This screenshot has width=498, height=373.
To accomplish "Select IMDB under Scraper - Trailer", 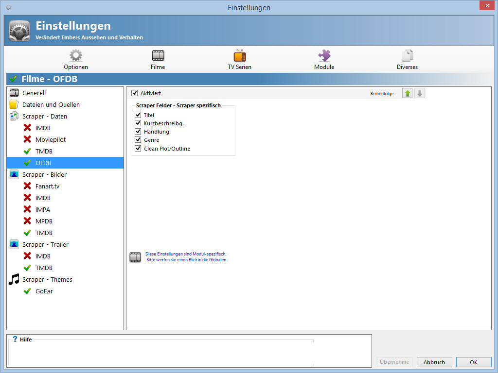I will tap(43, 256).
